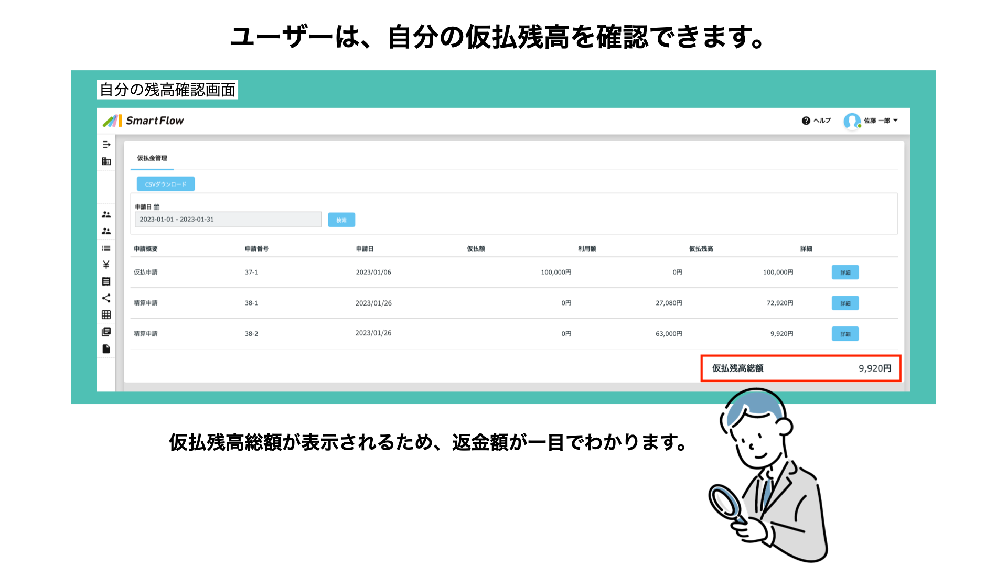Screen dimensions: 1007x566
Task: Expand the sidebar with arrow menu icon
Action: pyautogui.click(x=106, y=145)
